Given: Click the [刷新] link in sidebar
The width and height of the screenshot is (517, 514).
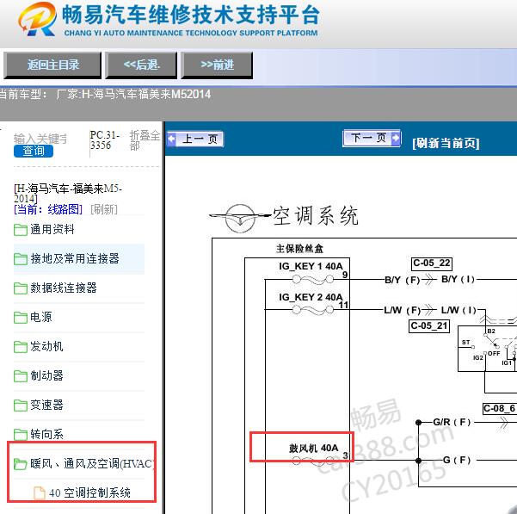Looking at the screenshot, I should pos(104,209).
